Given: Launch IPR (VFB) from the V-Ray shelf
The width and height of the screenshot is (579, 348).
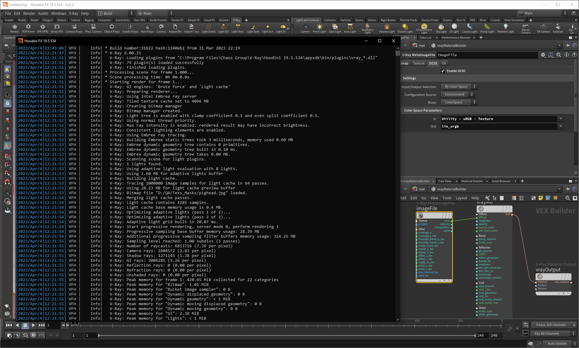Looking at the screenshot, I should point(43,28).
